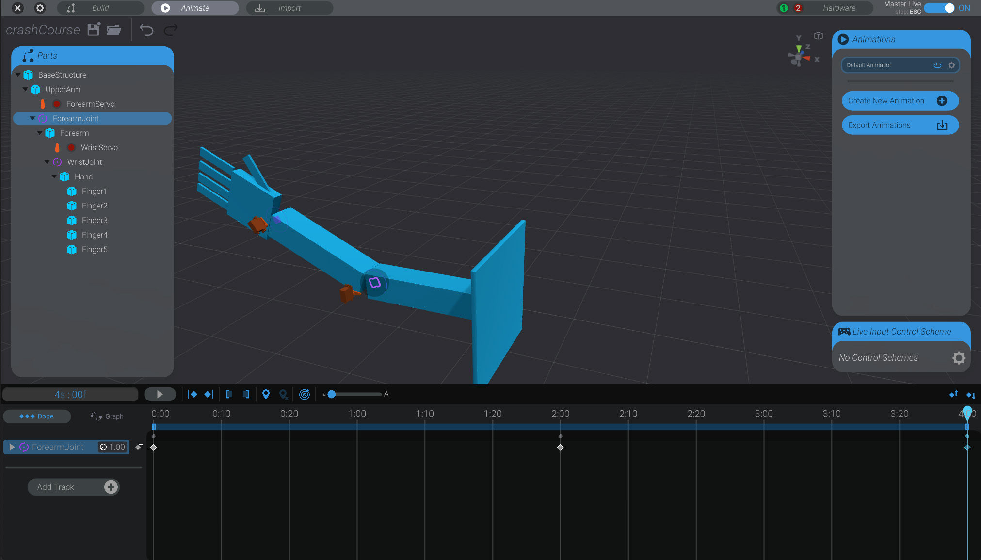Screen dimensions: 981x560
Task: Select the keyframe diamond at 2:00
Action: point(560,448)
